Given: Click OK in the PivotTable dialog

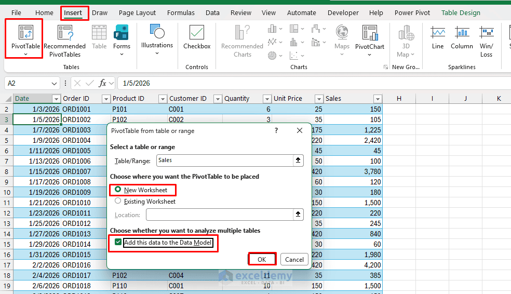Looking at the screenshot, I should (262, 259).
